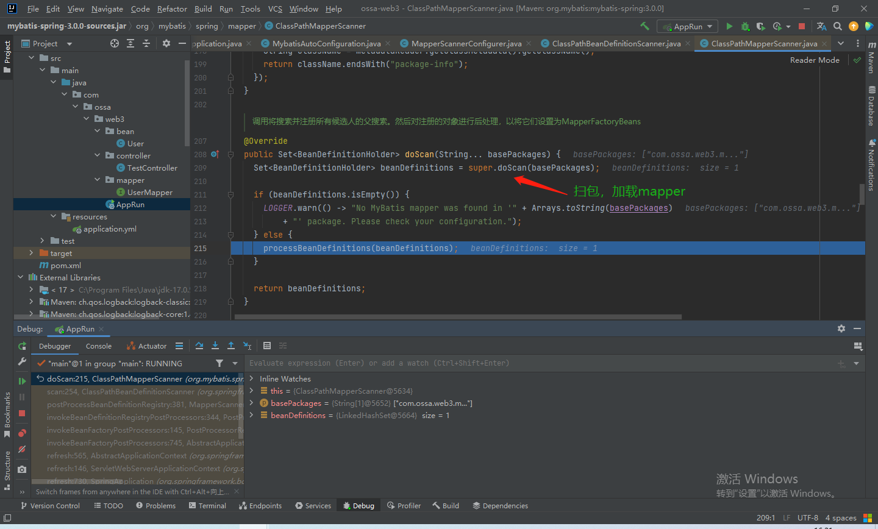Open Project panel gear options

[166, 43]
